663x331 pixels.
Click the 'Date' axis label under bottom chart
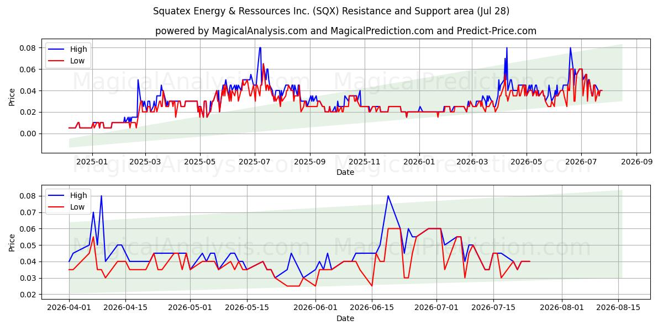coord(345,318)
